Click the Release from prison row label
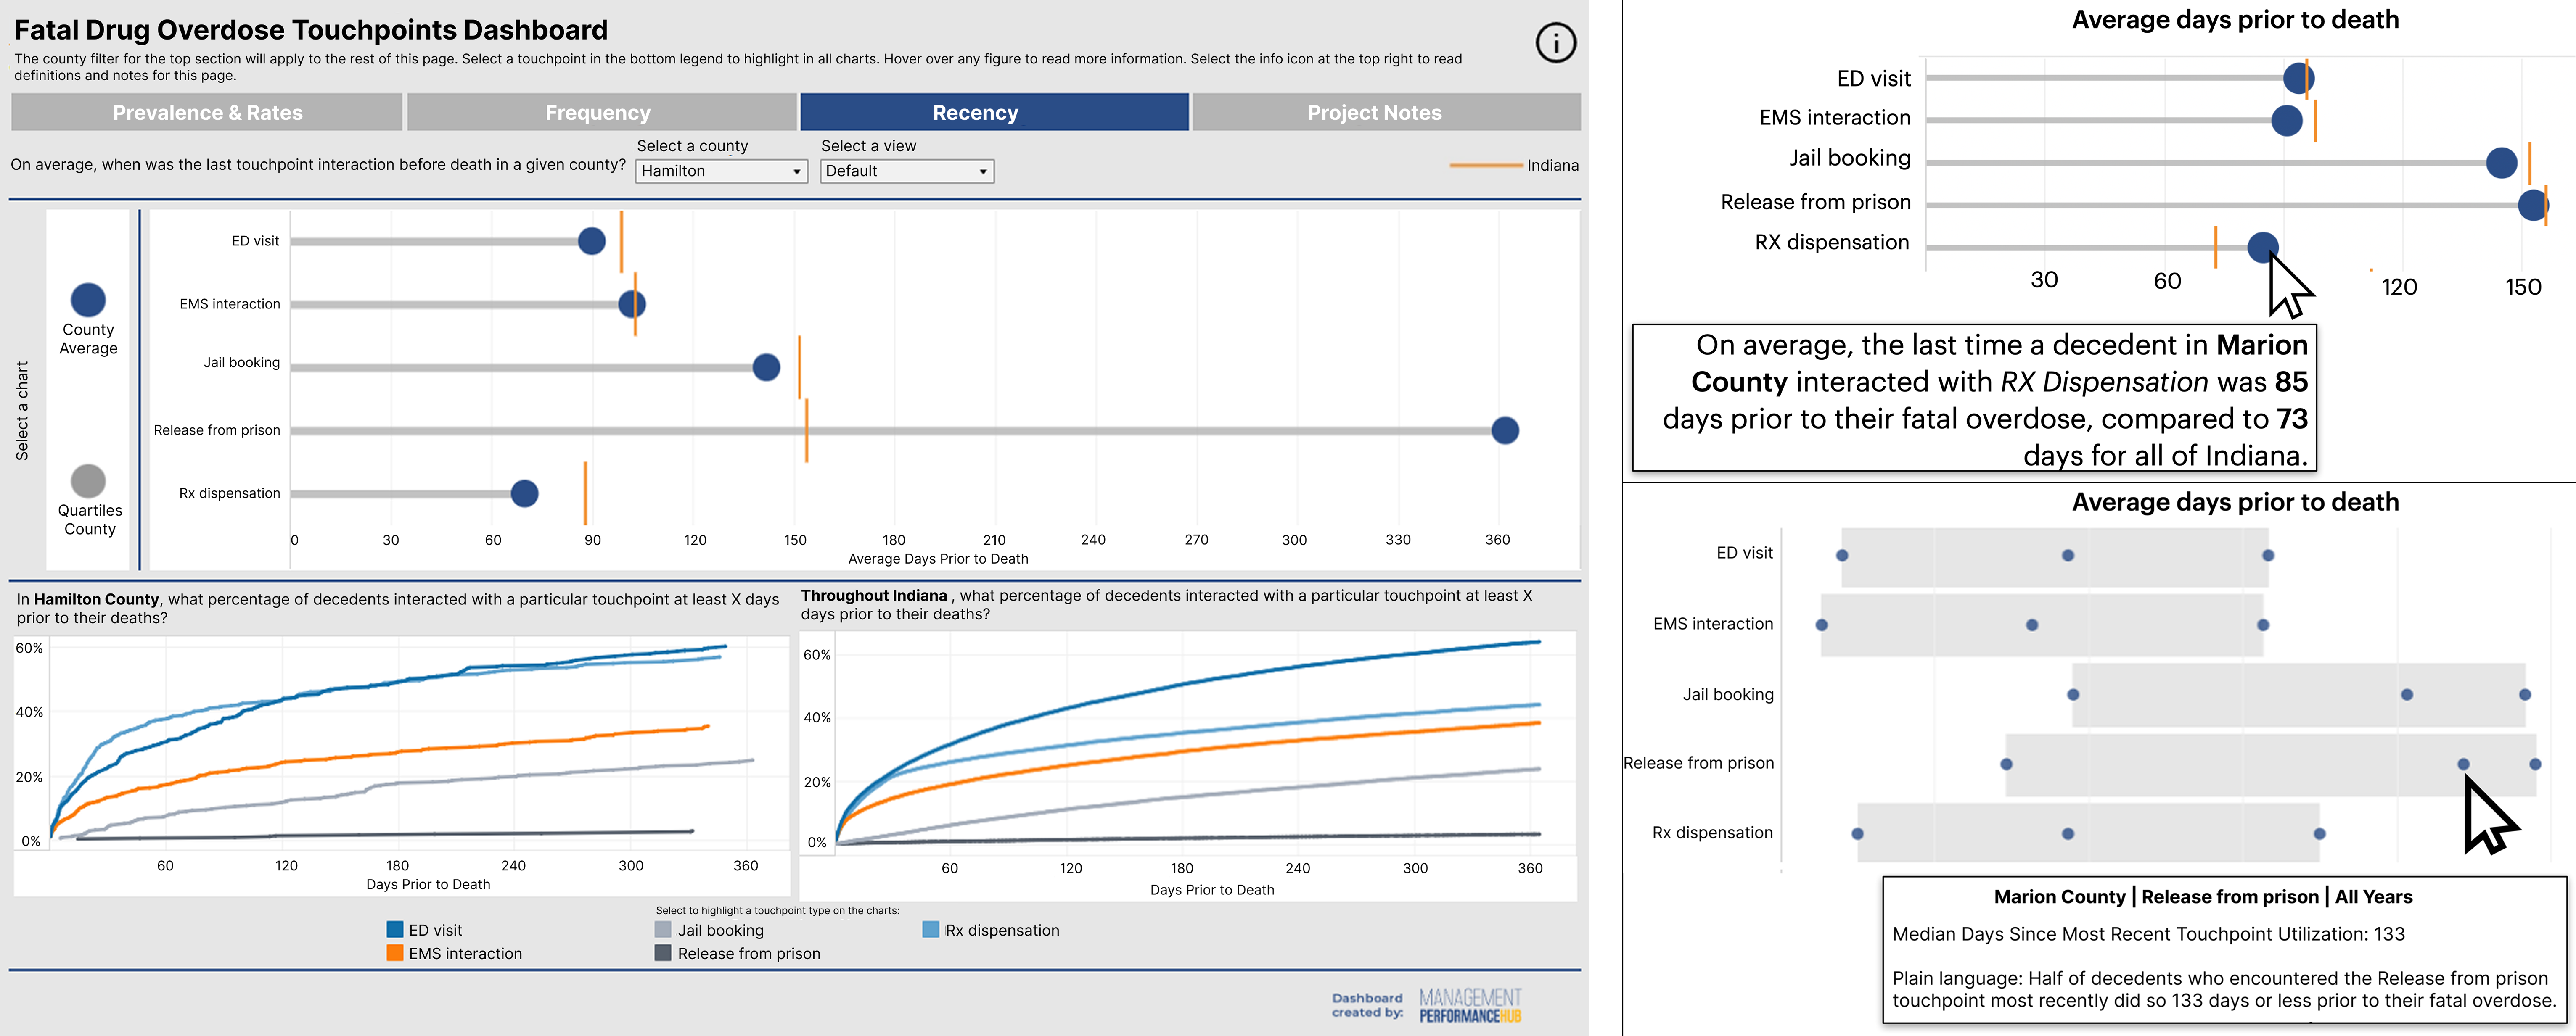2576x1036 pixels. point(217,431)
